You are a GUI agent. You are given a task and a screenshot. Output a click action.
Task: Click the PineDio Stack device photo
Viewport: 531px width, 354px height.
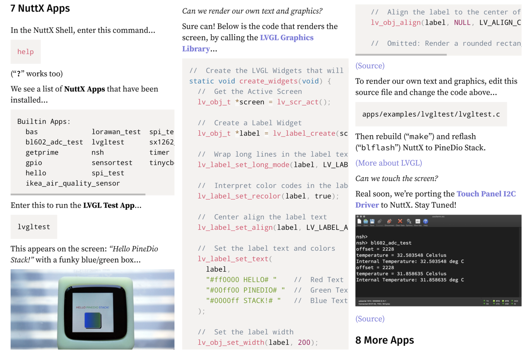(x=92, y=309)
